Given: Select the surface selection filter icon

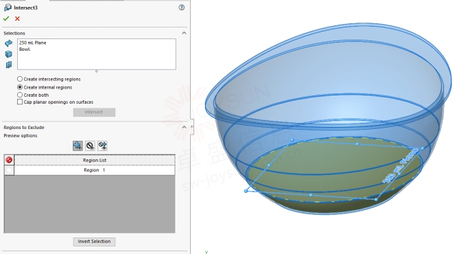Looking at the screenshot, I should click(8, 43).
